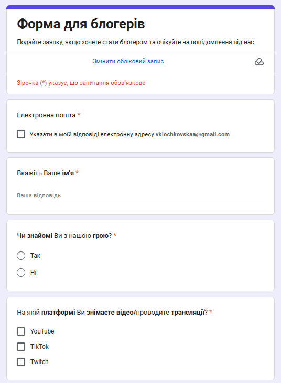
Task: Focus the Ваша відповідь name field
Action: pyautogui.click(x=140, y=195)
